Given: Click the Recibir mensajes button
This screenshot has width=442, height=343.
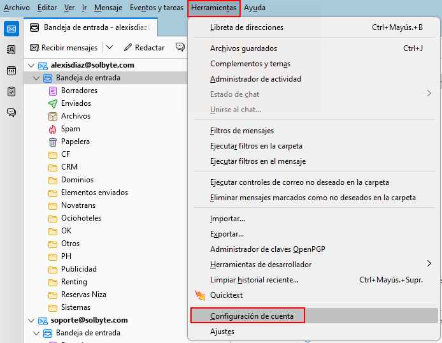Looking at the screenshot, I should tap(64, 47).
